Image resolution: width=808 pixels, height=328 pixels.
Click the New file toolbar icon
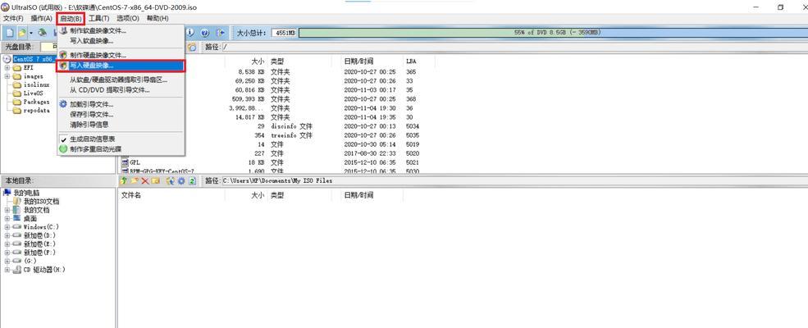click(x=10, y=33)
